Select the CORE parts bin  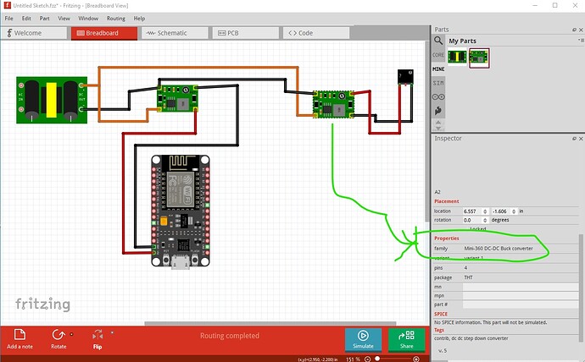[438, 55]
